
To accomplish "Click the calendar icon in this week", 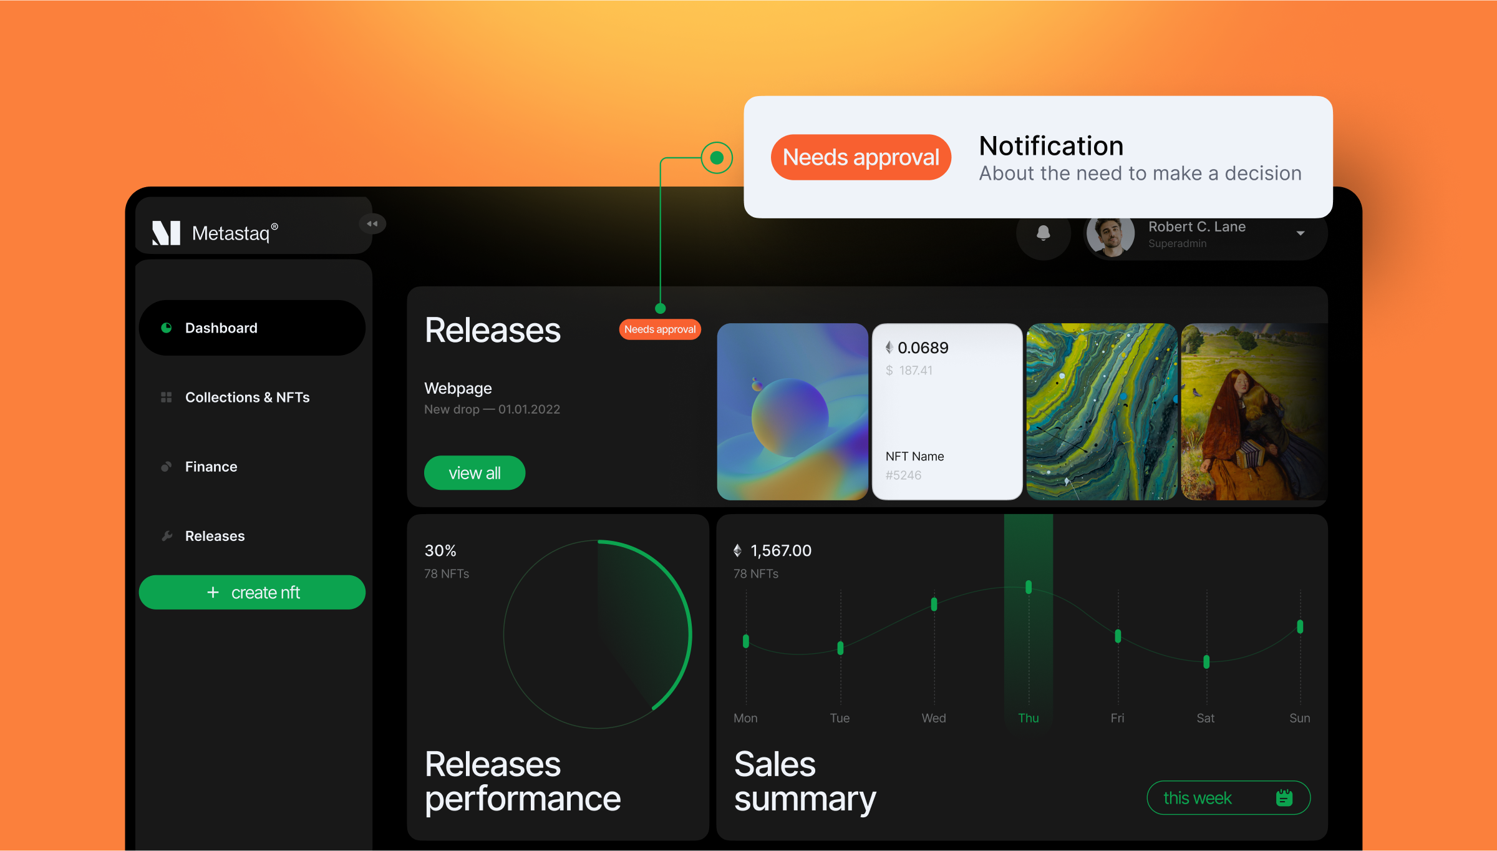I will point(1284,797).
